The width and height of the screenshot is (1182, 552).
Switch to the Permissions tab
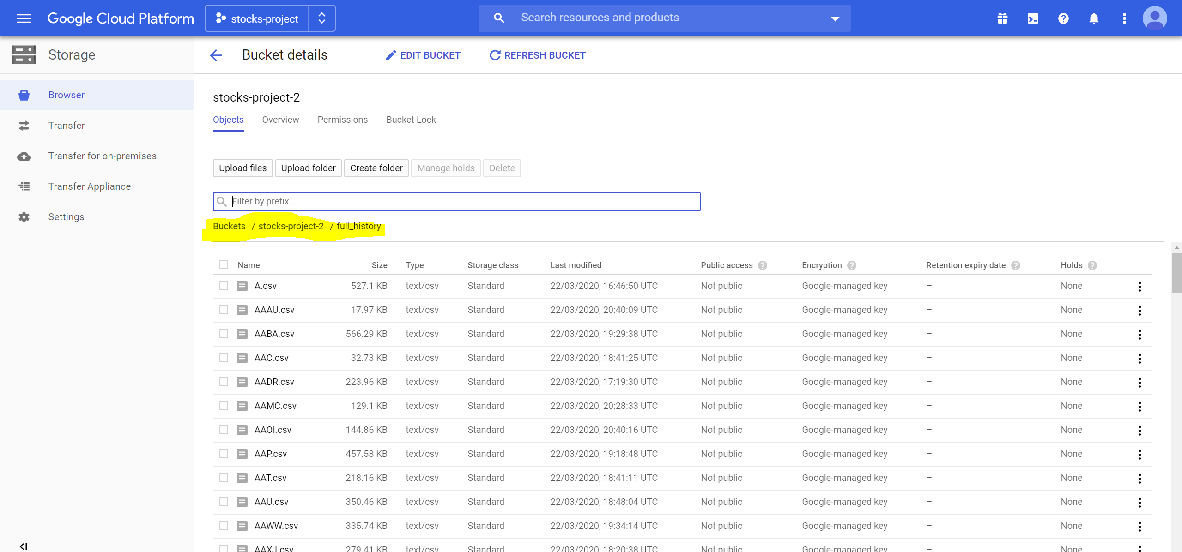coord(342,120)
